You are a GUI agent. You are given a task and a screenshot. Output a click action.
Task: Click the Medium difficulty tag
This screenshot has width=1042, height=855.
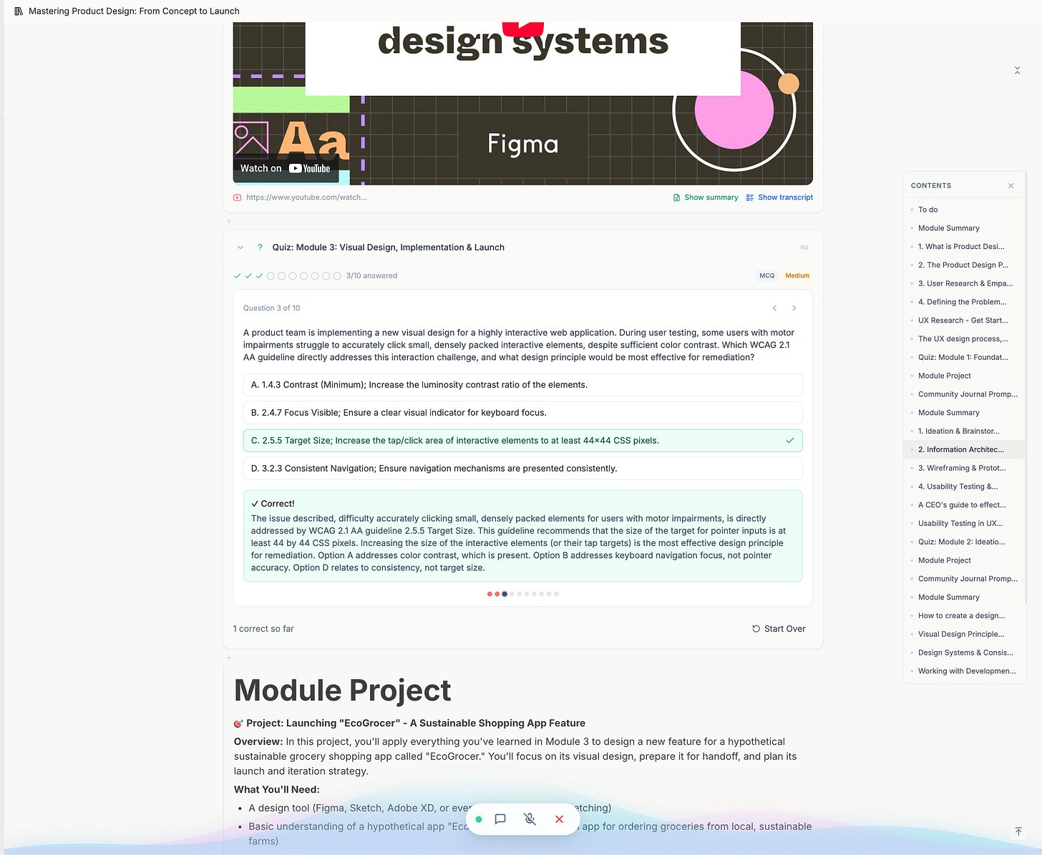[x=797, y=275]
